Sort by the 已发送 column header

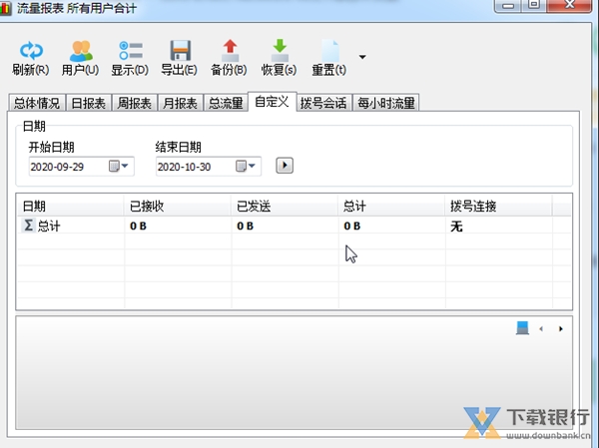click(285, 207)
